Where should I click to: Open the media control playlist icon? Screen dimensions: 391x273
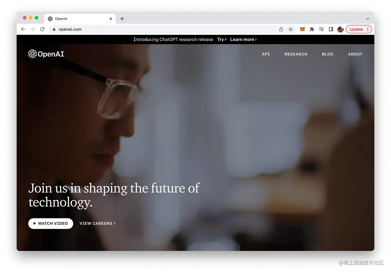point(321,29)
